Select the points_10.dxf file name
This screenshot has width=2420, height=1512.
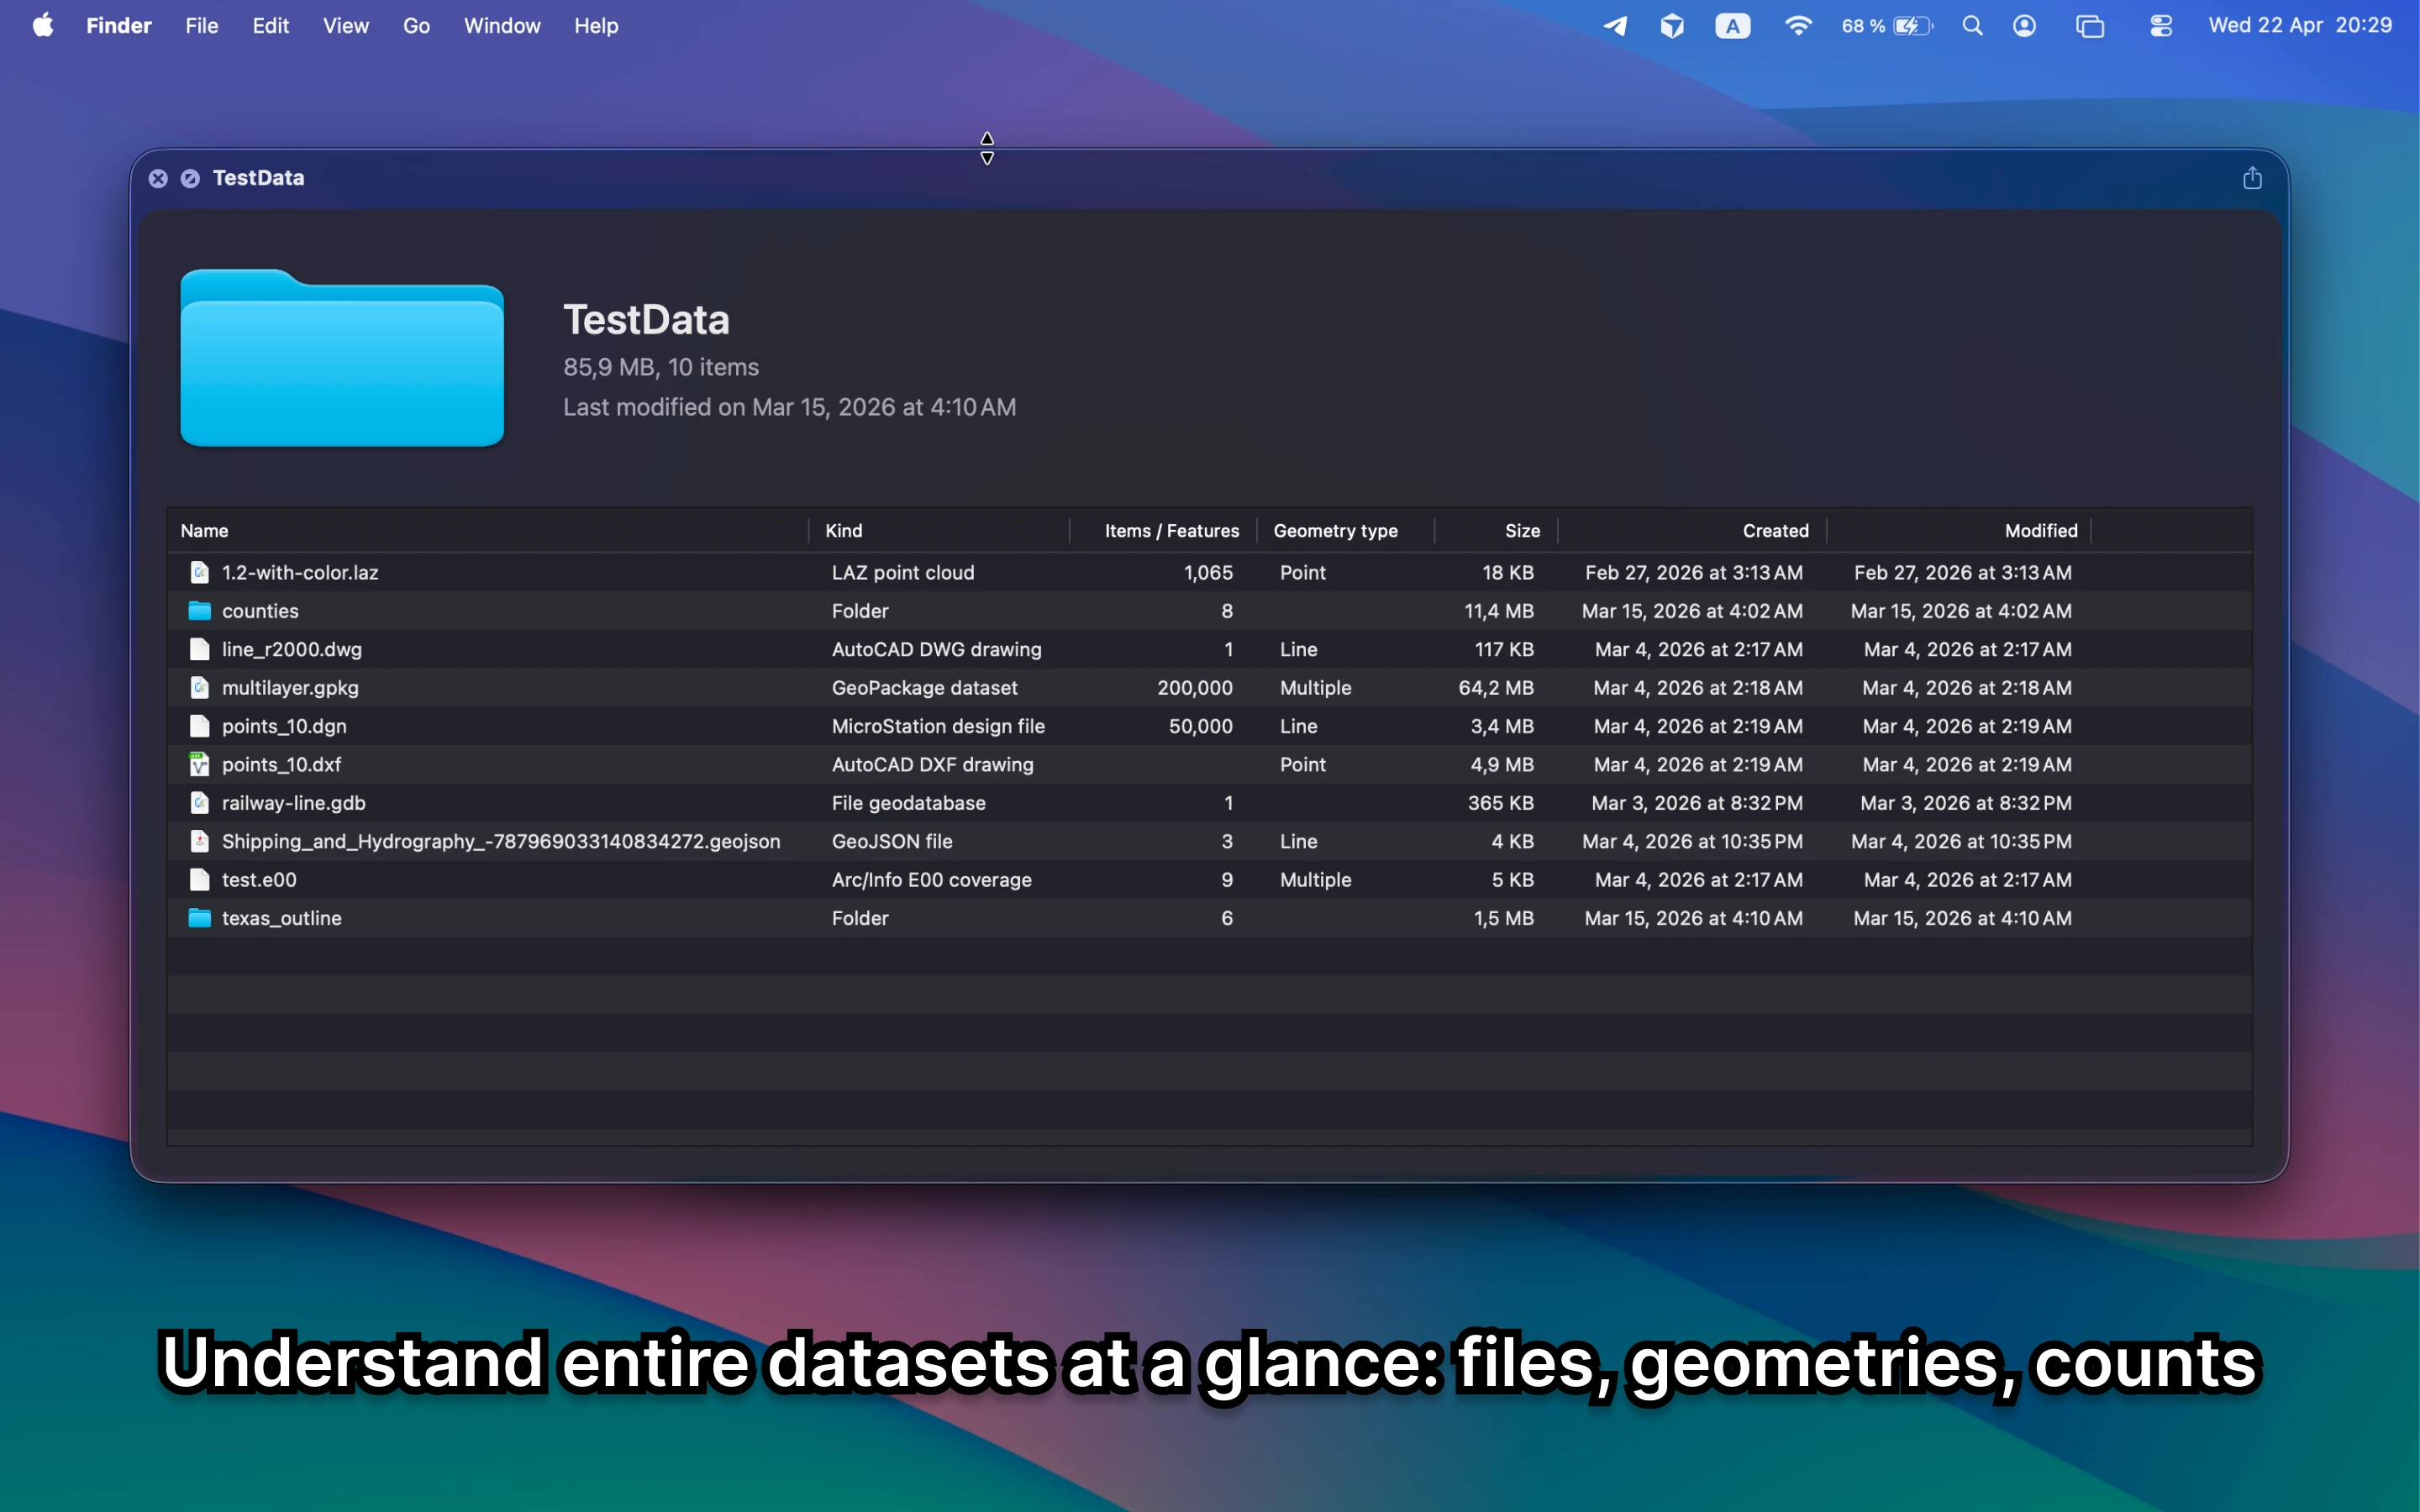tap(281, 764)
